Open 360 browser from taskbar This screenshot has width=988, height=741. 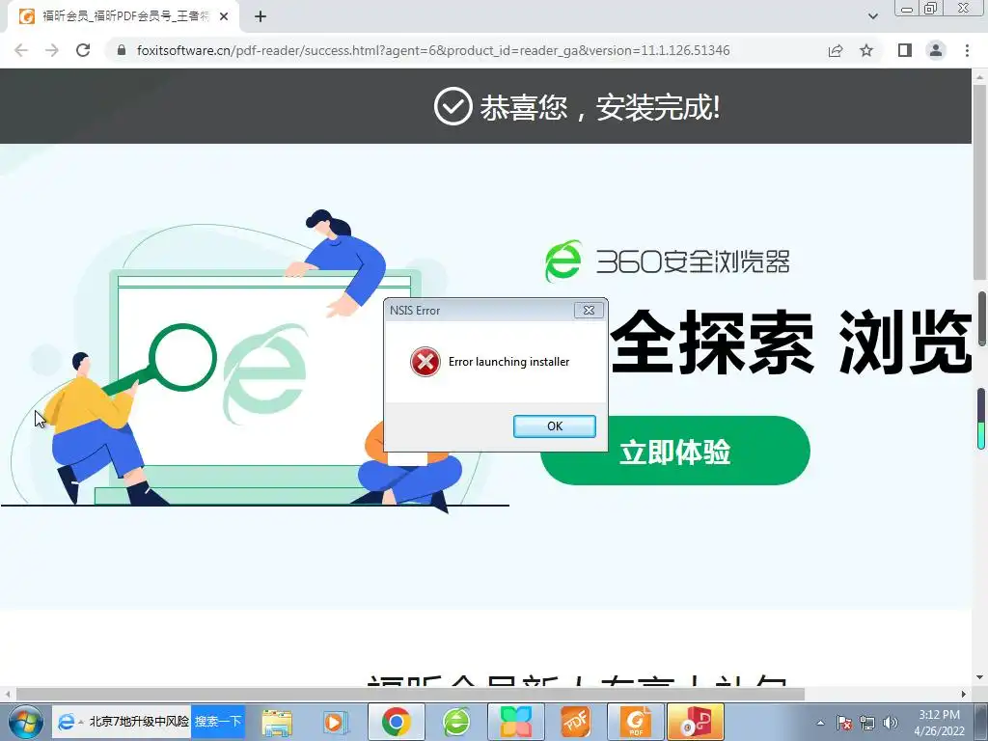(456, 722)
